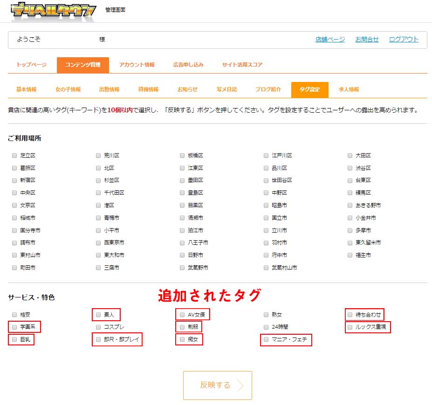Check the 八王子市 checkbox
The image size is (432, 405).
(182, 243)
